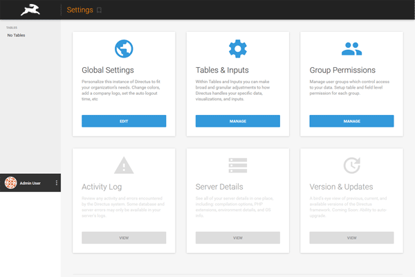
Task: Click the Tables & Inputs gear icon
Action: 237,48
